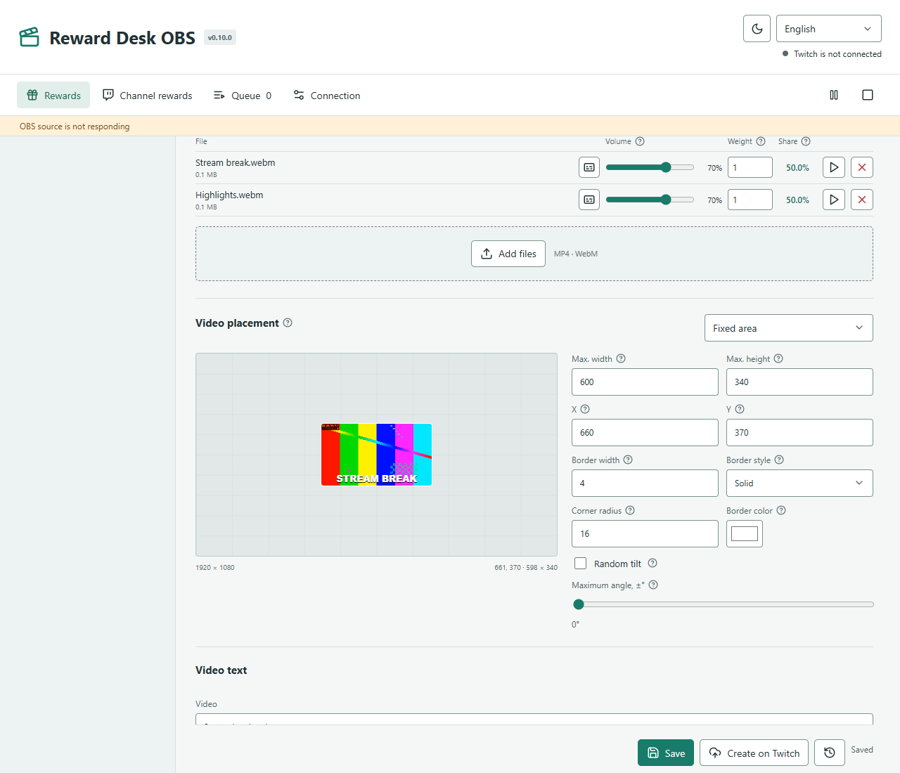Remove Highlights.webm from the list
The image size is (900, 773).
click(862, 200)
